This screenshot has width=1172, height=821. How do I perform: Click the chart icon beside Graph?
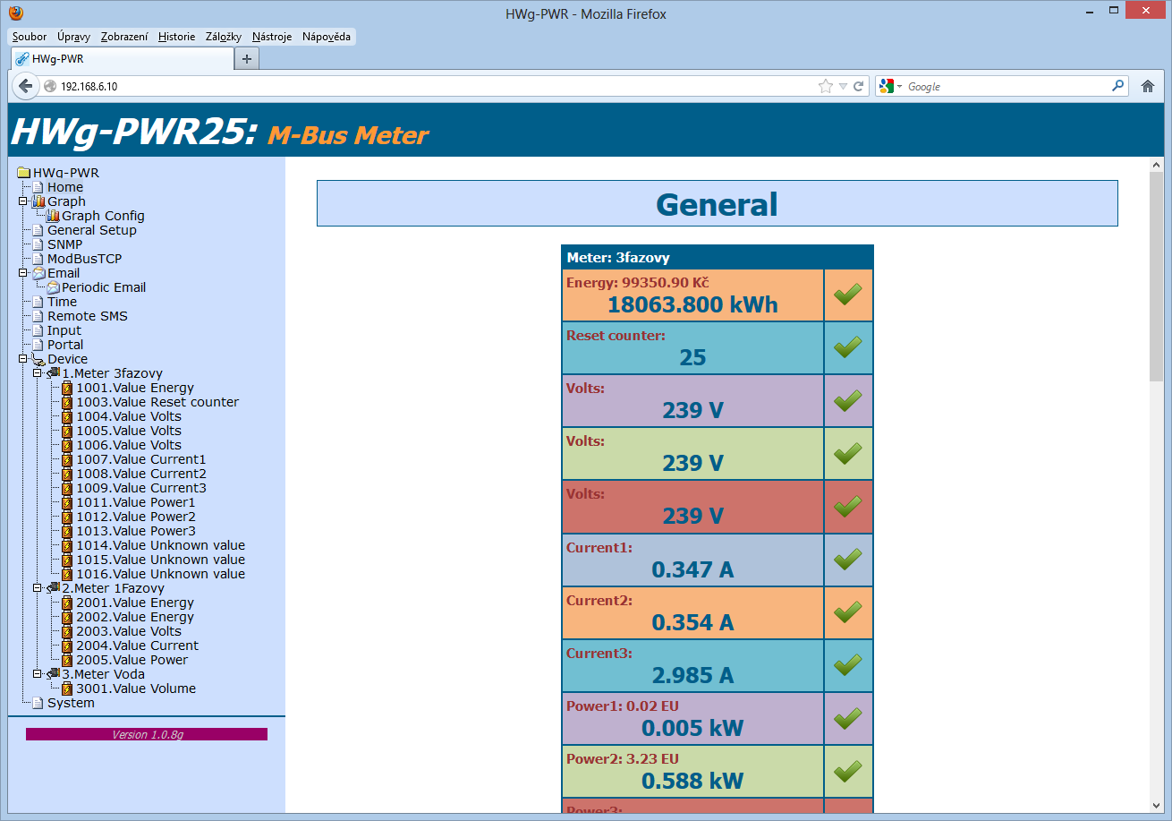38,201
